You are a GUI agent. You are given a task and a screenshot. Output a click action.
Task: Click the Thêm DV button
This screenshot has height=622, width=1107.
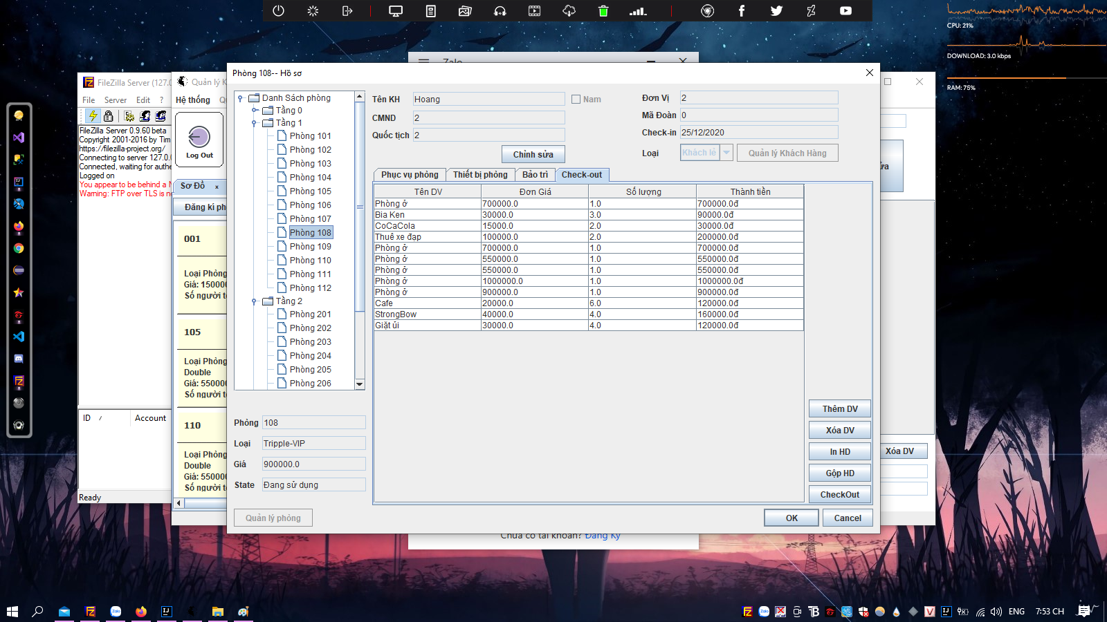pyautogui.click(x=840, y=408)
